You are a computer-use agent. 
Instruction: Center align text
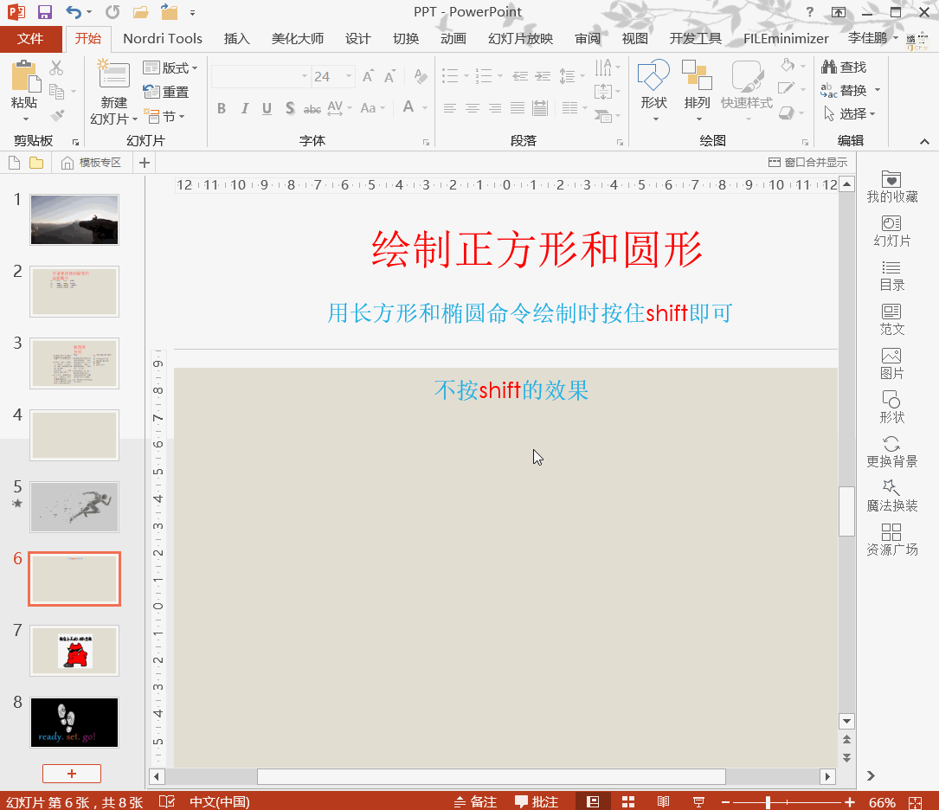click(x=473, y=108)
